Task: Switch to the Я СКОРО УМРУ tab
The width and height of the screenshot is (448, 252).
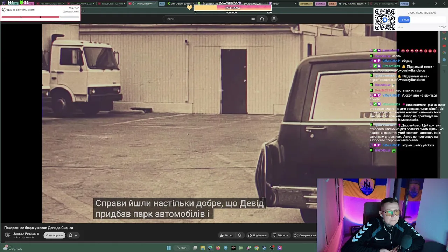Action: pos(81,3)
